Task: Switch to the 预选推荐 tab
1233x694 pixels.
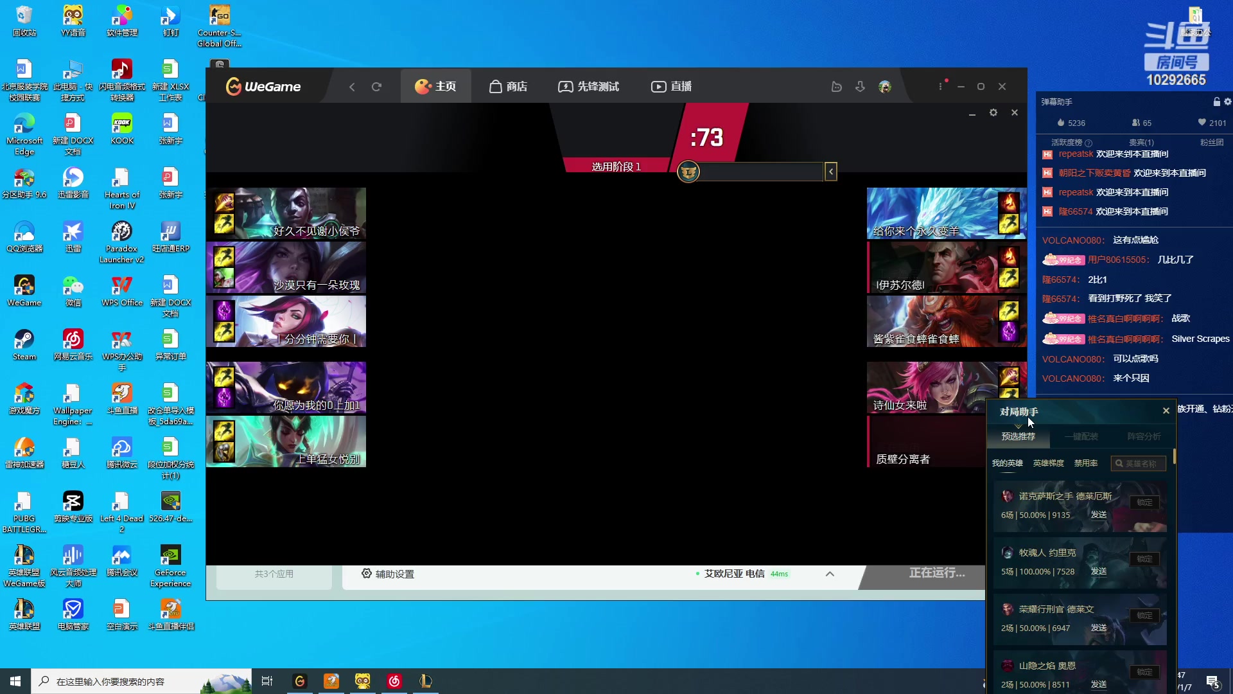Action: [1019, 436]
